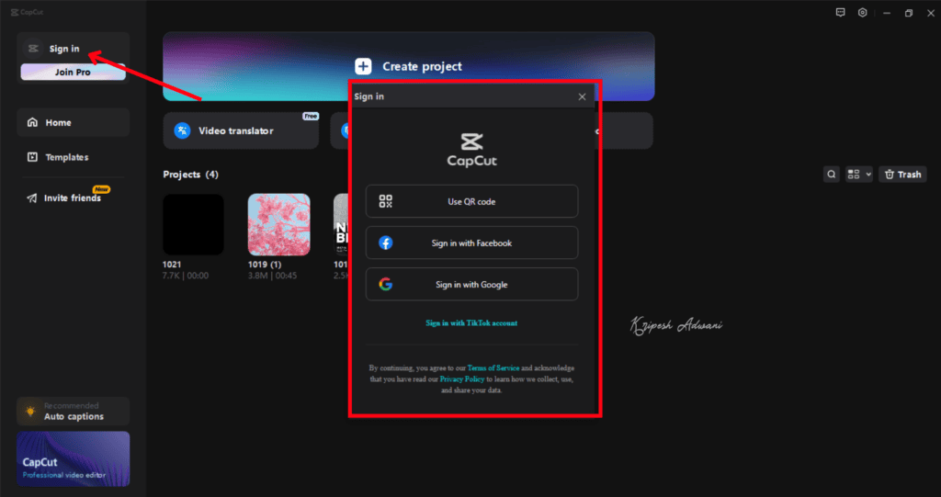Close the Sign in dialog
Image resolution: width=941 pixels, height=497 pixels.
point(582,96)
